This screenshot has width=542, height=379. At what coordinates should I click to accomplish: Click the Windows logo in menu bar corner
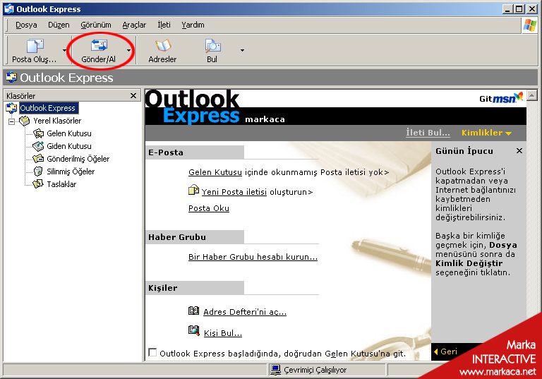(529, 25)
